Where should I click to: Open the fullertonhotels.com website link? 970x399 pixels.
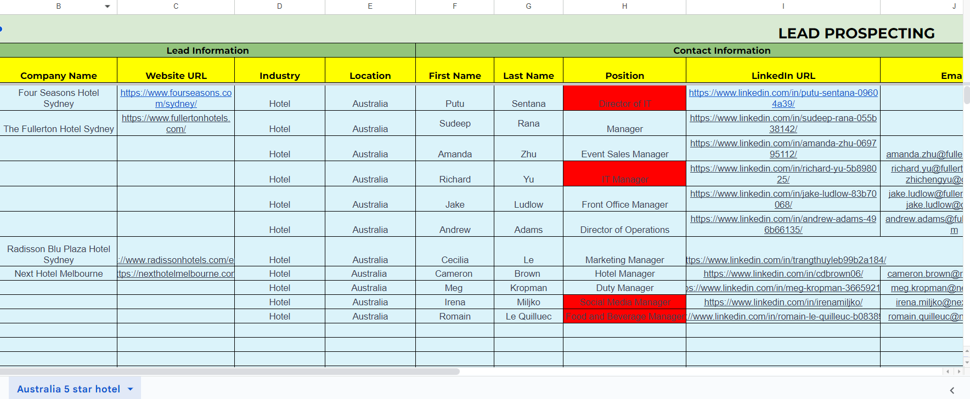pos(176,123)
